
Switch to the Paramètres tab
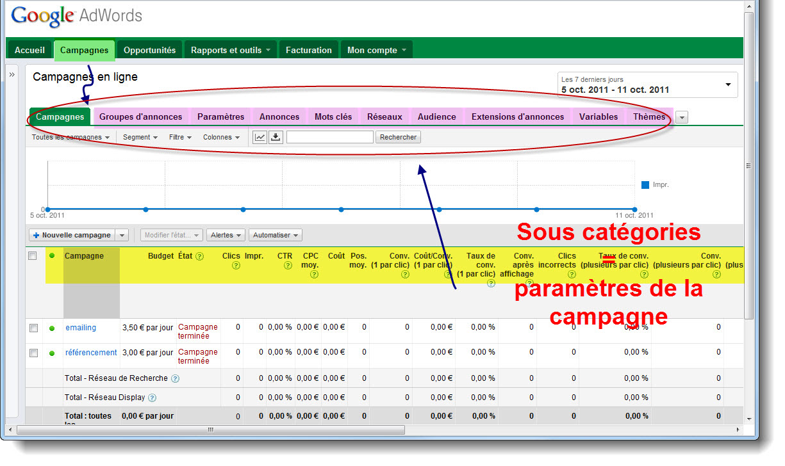point(220,116)
